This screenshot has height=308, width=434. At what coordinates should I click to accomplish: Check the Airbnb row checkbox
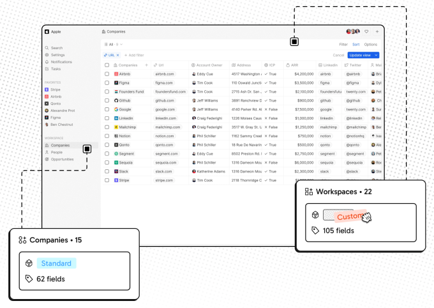[x=107, y=74]
